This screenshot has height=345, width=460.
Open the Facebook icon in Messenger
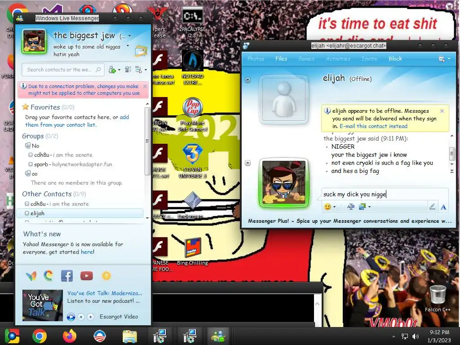pyautogui.click(x=67, y=276)
